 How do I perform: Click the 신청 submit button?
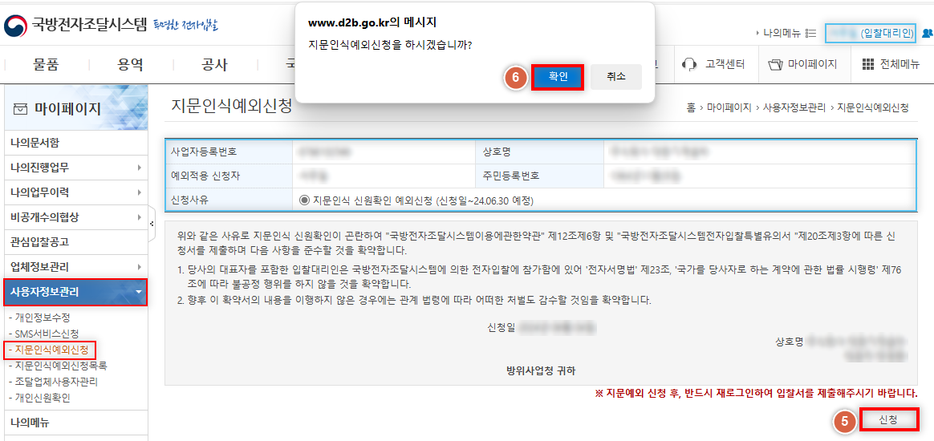[x=888, y=419]
